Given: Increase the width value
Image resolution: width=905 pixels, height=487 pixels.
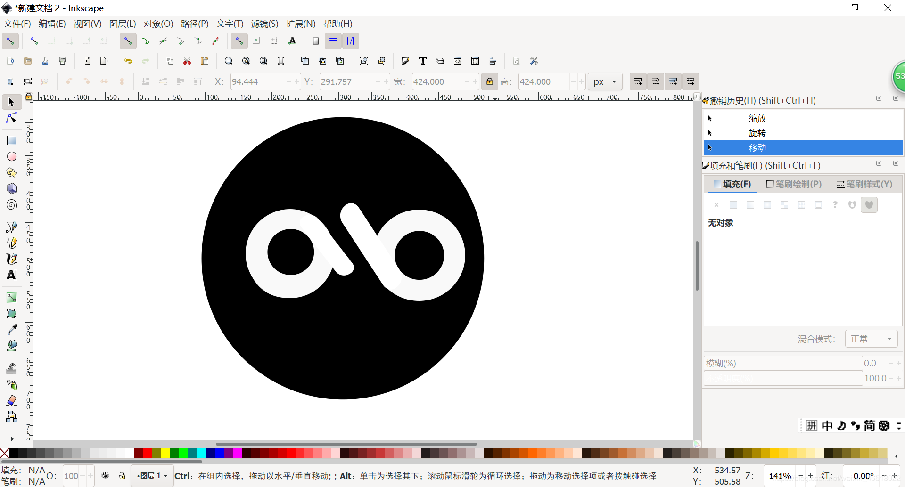Looking at the screenshot, I should point(475,81).
